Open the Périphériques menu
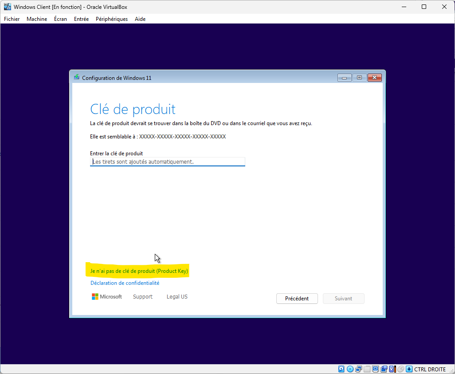 112,19
